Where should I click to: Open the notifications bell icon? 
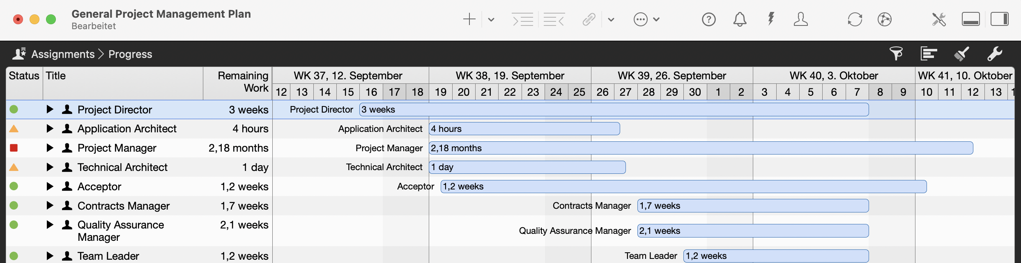(740, 19)
